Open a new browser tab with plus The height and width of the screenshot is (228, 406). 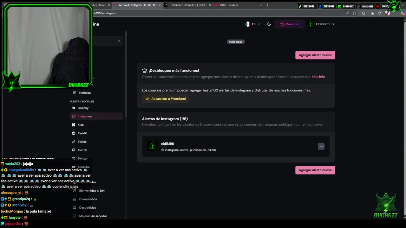pos(267,5)
